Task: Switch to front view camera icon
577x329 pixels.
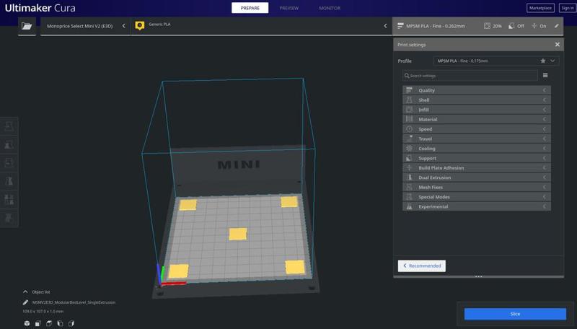Action: coord(38,323)
